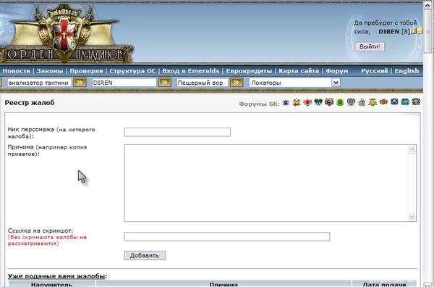434x287 pixels.
Task: Submit the 'анализатор тактики' search arrow button
Action: click(80, 83)
